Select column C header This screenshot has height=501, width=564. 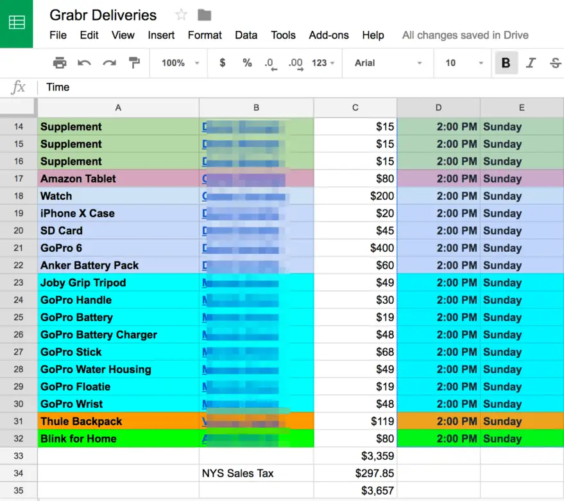355,108
